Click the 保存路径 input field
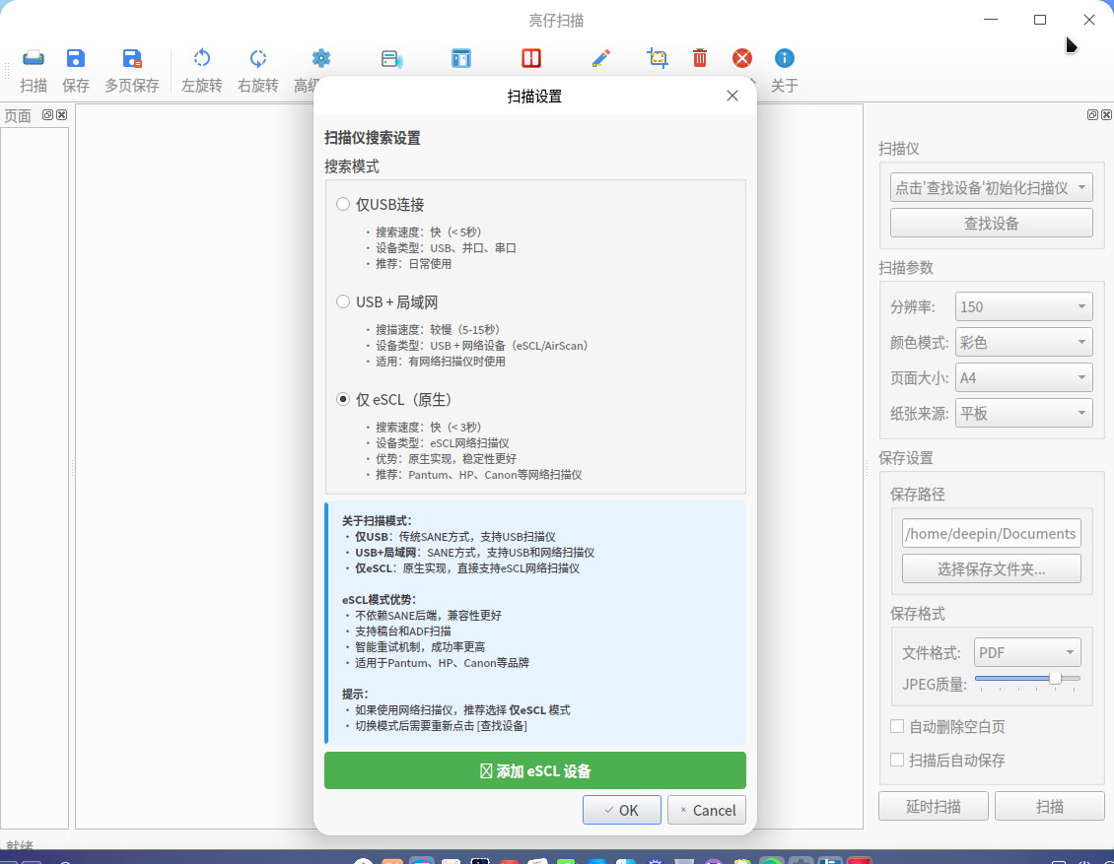 [x=992, y=533]
